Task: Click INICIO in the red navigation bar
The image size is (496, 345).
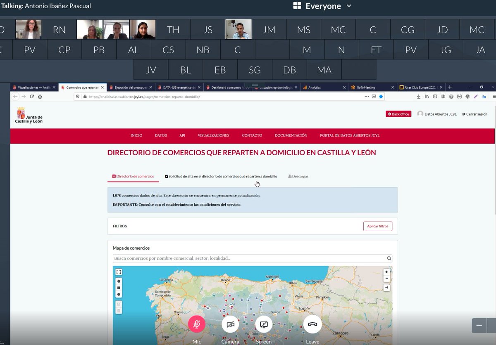Action: tap(136, 135)
